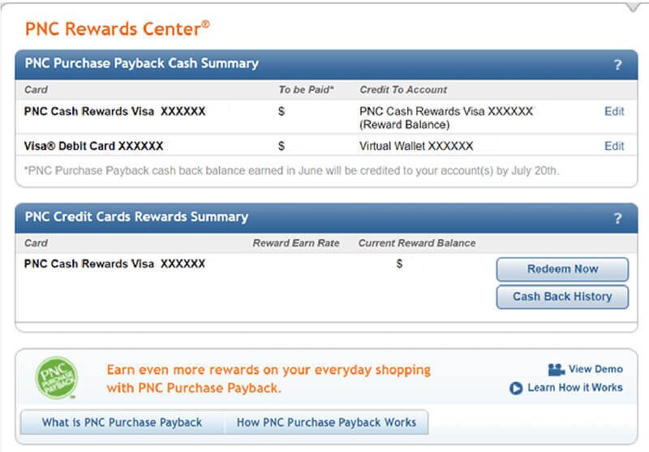Click the Learn How it Works play icon
The image size is (649, 452).
516,388
